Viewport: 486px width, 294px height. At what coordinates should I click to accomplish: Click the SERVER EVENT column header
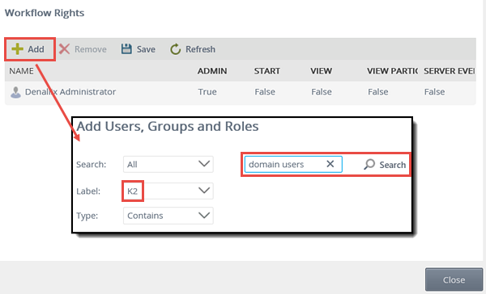click(449, 71)
